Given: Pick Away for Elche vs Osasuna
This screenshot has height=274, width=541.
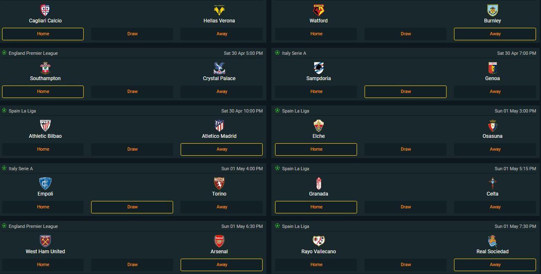Looking at the screenshot, I should [495, 149].
